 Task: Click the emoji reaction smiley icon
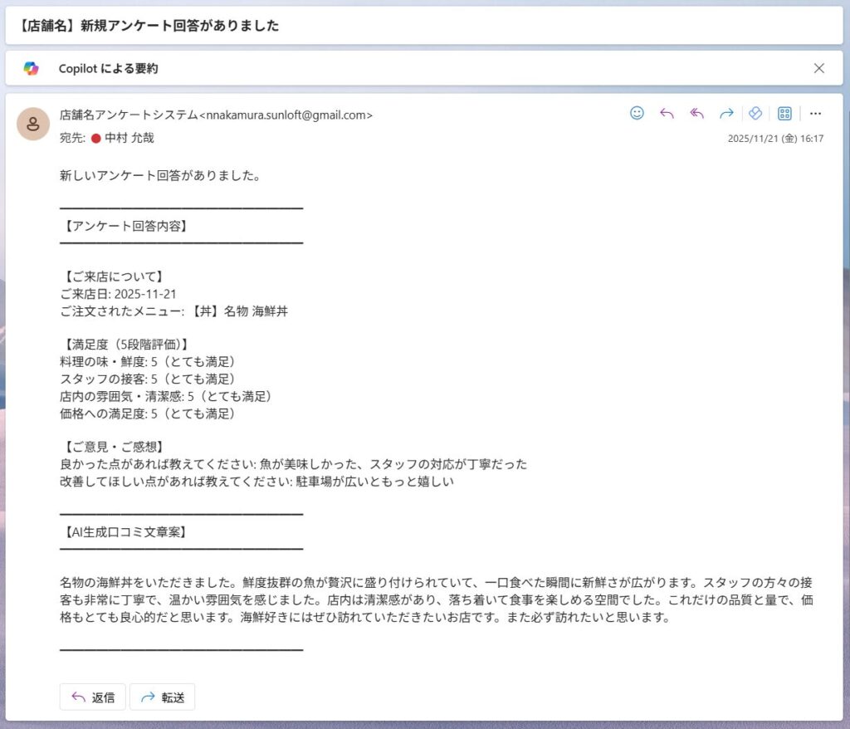[x=637, y=114]
